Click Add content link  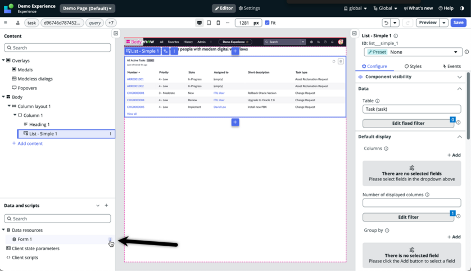point(28,143)
